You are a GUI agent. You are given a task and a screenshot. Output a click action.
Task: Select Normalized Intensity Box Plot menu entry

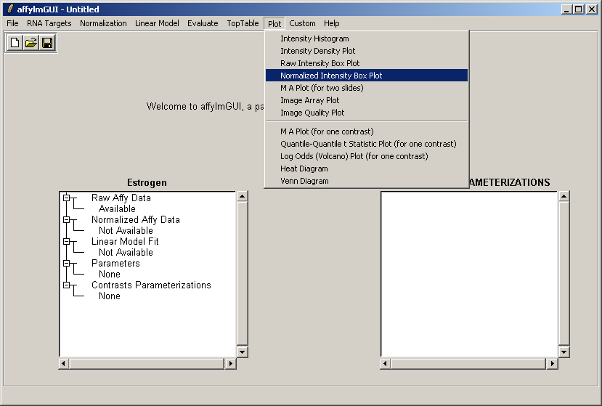(x=331, y=76)
